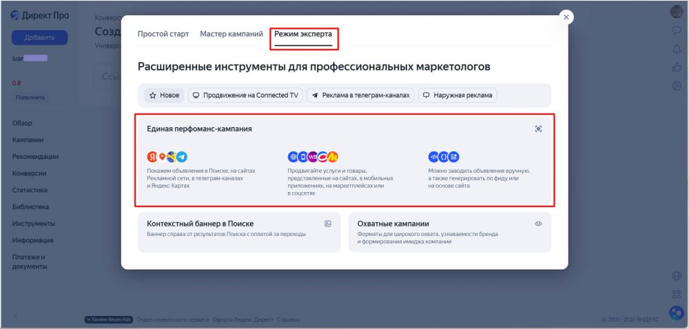This screenshot has width=689, height=329.
Task: Open Оферта Яндекс Директ footer link
Action: click(x=243, y=319)
